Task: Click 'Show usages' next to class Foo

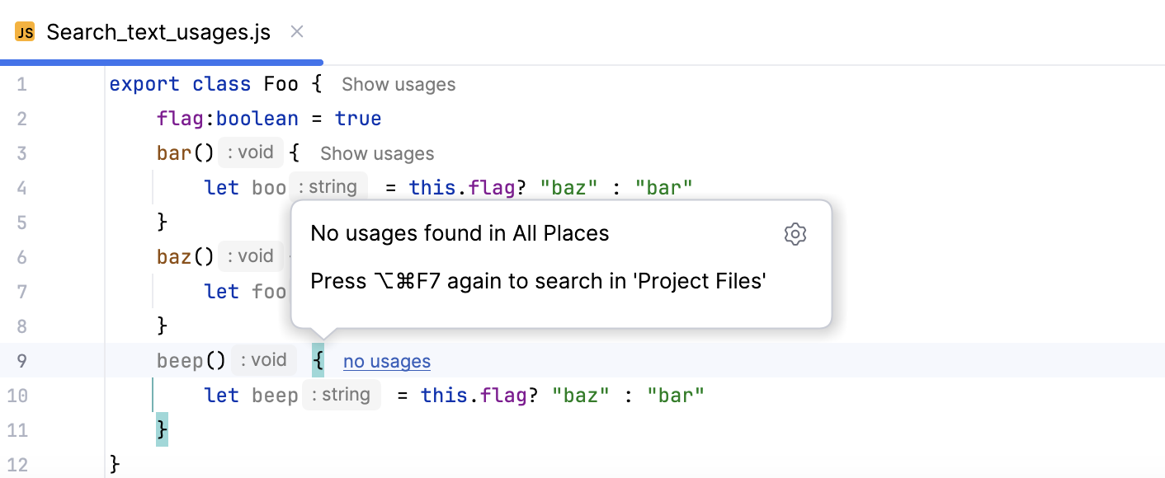Action: pyautogui.click(x=399, y=84)
